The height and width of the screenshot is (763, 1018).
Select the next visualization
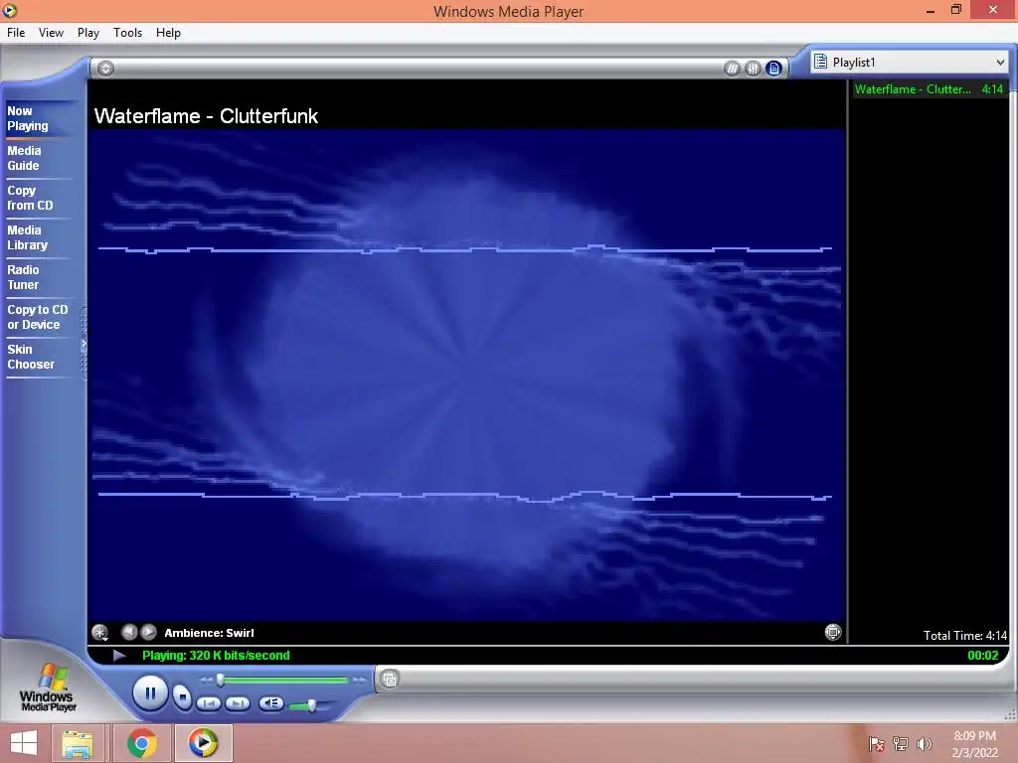pos(149,632)
